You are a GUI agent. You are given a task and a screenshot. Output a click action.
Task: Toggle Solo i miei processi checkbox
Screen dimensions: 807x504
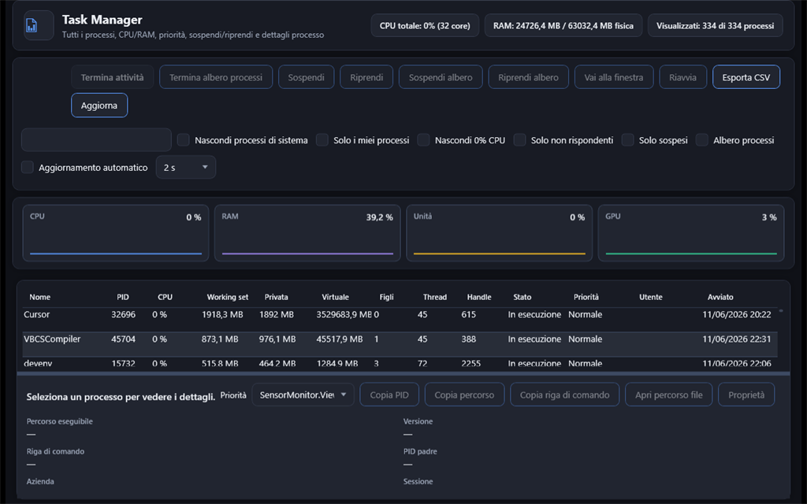(322, 140)
